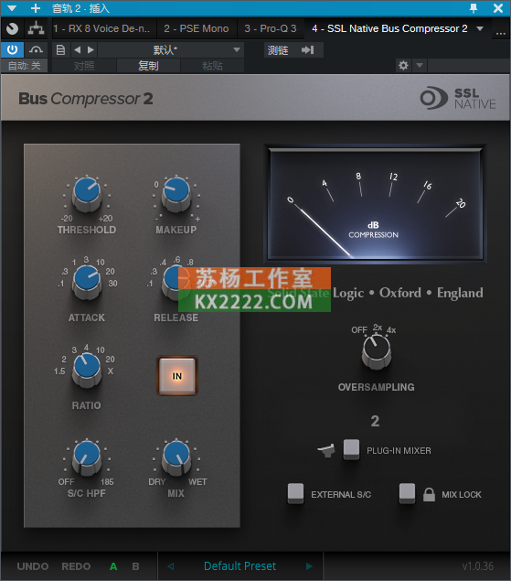511x581 pixels.
Task: Click the S/C HPF knob
Action: point(87,457)
